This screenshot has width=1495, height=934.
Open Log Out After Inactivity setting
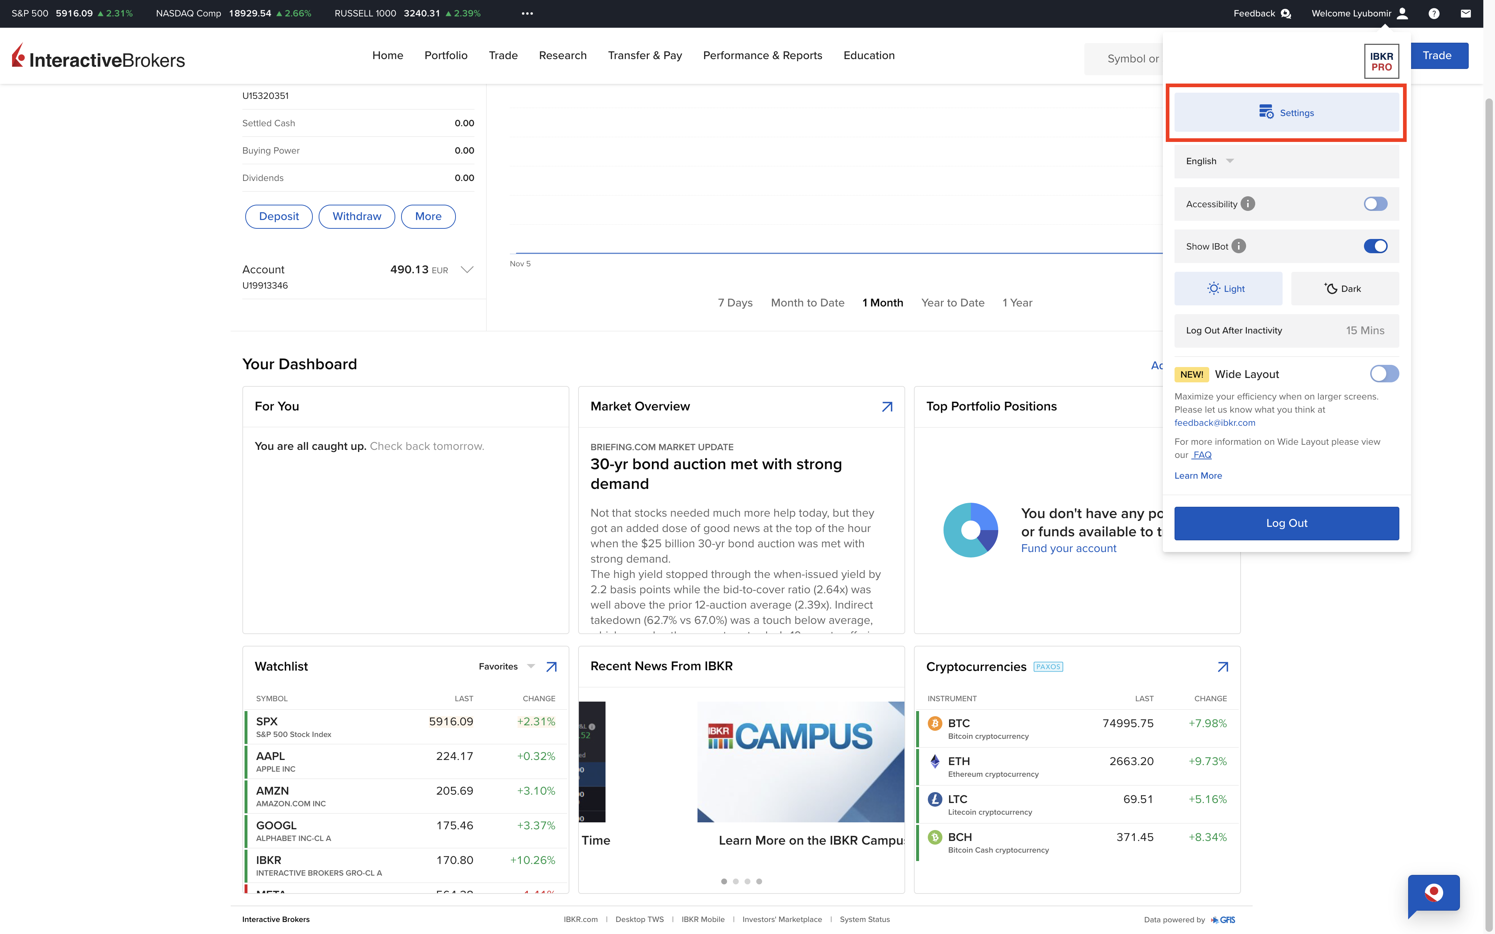point(1286,331)
